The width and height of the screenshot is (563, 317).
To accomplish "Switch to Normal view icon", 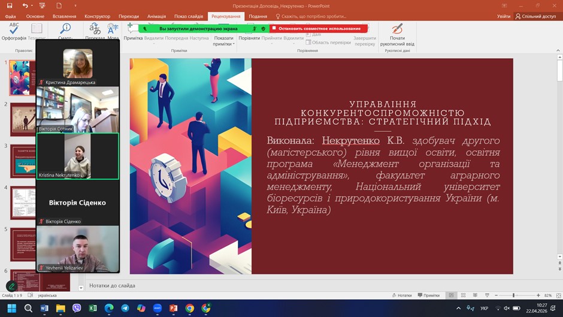I will 452,295.
